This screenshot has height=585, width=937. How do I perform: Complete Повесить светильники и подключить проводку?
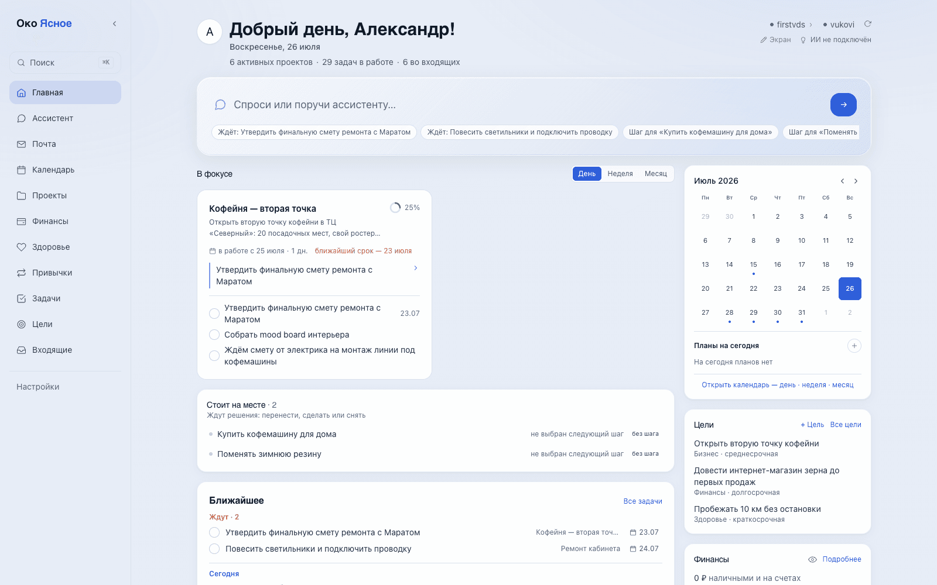tap(214, 549)
